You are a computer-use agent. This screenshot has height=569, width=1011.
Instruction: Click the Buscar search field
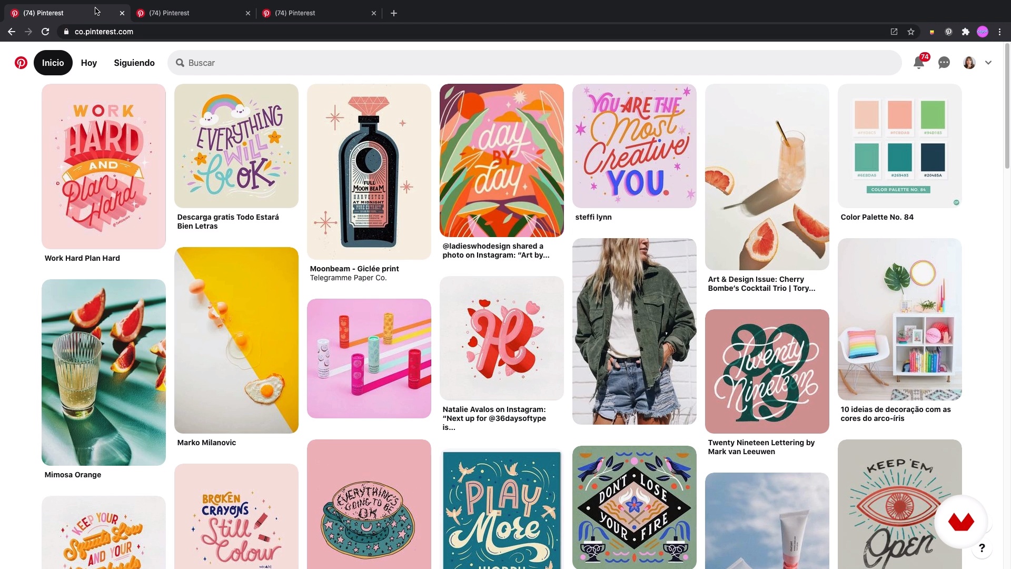(x=534, y=63)
